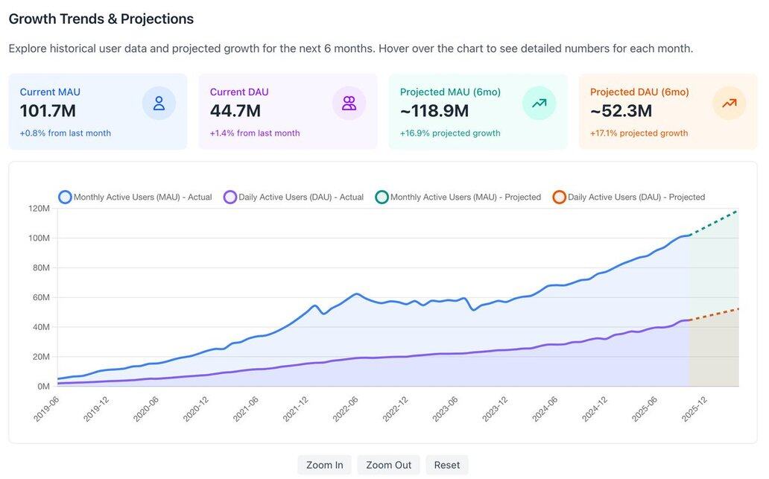Hide Monthly Active Users Actual series label
Viewport: 769px width, 479px height.
(142, 197)
